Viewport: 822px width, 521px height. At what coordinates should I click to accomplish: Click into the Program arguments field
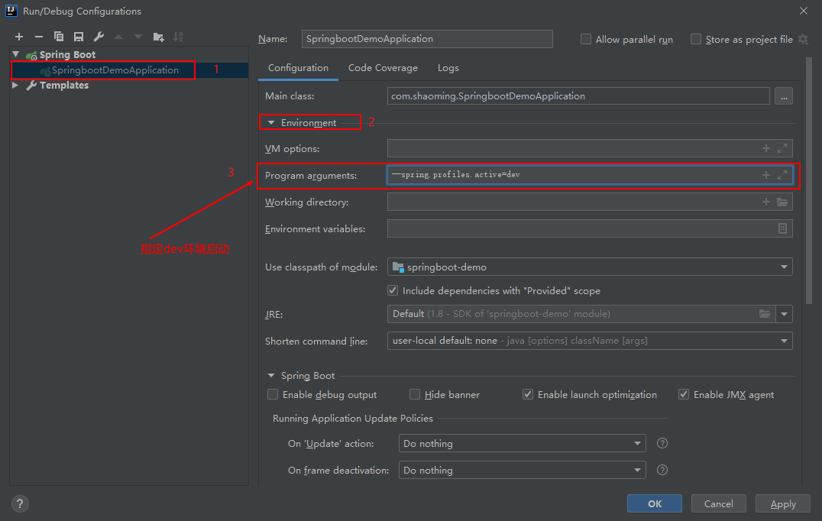(573, 176)
